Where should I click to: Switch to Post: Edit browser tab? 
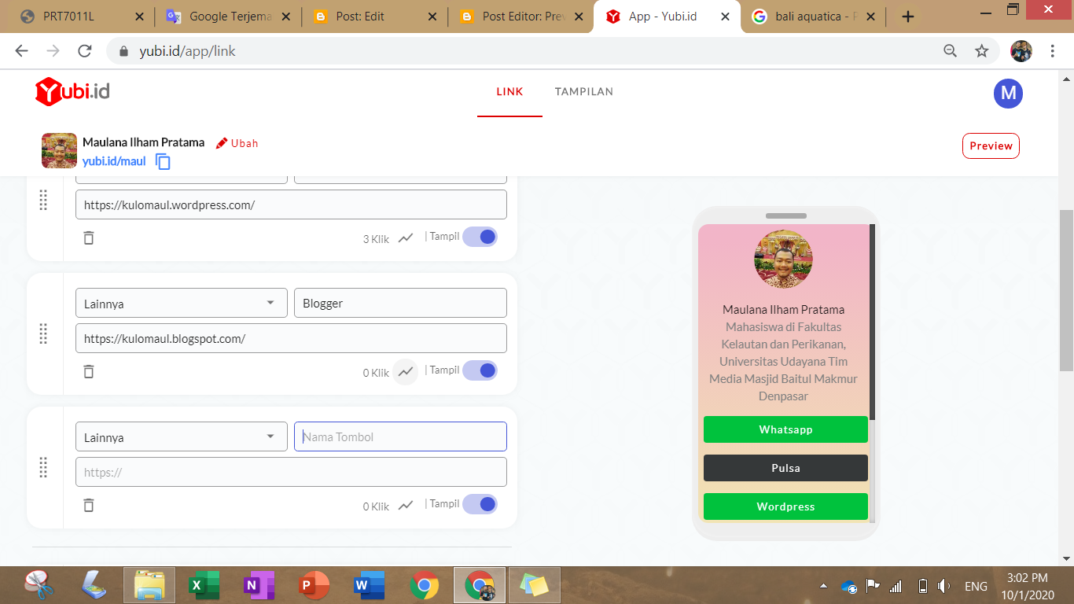pyautogui.click(x=374, y=17)
